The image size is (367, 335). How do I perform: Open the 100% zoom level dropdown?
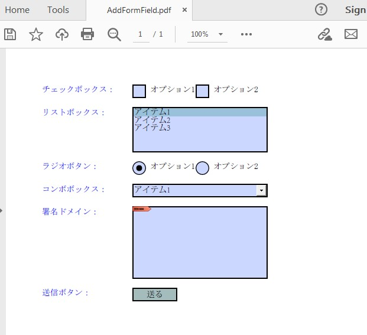click(x=220, y=34)
